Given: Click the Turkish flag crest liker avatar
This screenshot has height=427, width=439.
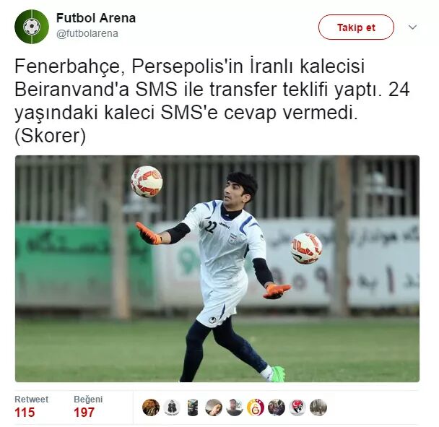Looking at the screenshot, I should 297,407.
